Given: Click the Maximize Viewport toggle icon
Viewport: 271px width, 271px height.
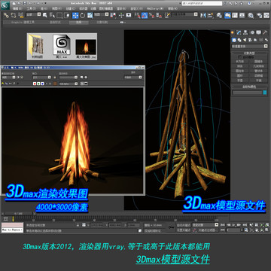Looking at the screenshot, I should click(x=267, y=230).
